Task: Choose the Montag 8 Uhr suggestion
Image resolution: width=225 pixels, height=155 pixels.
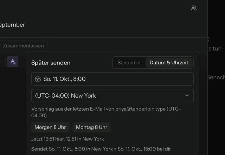Action: coord(91,127)
